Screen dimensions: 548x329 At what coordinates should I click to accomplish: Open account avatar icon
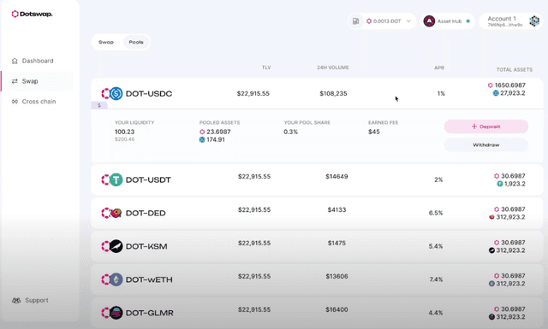point(534,21)
